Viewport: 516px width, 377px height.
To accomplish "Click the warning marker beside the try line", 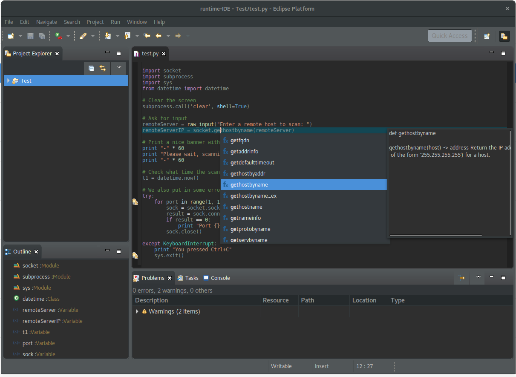I will click(135, 202).
